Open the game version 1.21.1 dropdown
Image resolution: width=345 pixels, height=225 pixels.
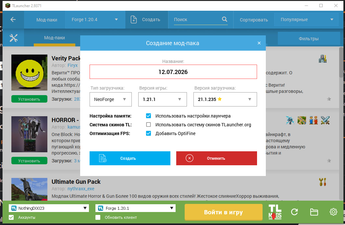tap(163, 99)
